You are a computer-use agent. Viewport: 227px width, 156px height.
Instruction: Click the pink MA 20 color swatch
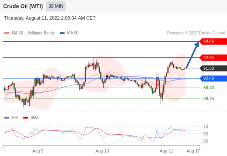coord(7,33)
